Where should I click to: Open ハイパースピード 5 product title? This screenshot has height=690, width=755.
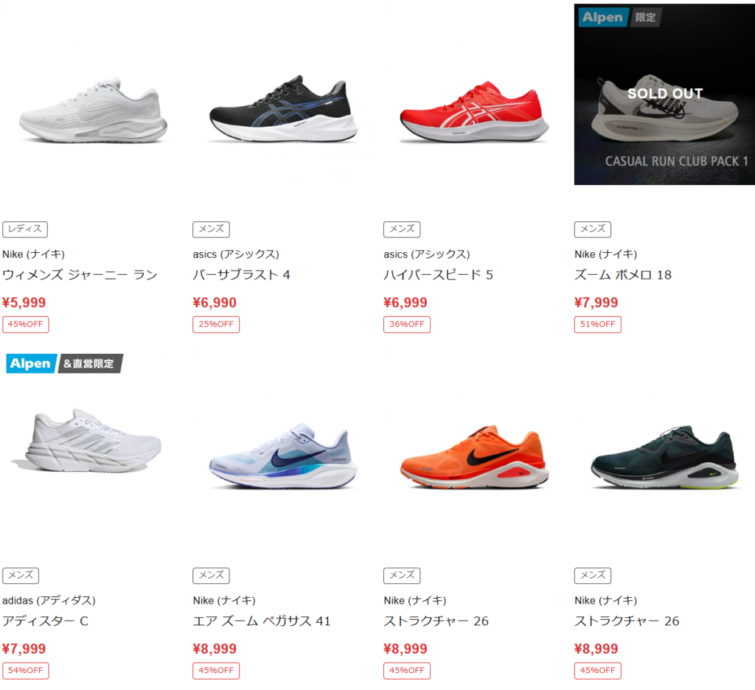[438, 275]
